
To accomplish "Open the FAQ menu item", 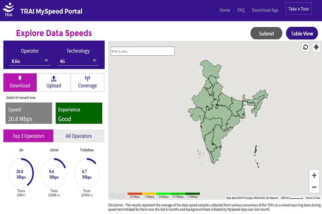I will pos(241,10).
